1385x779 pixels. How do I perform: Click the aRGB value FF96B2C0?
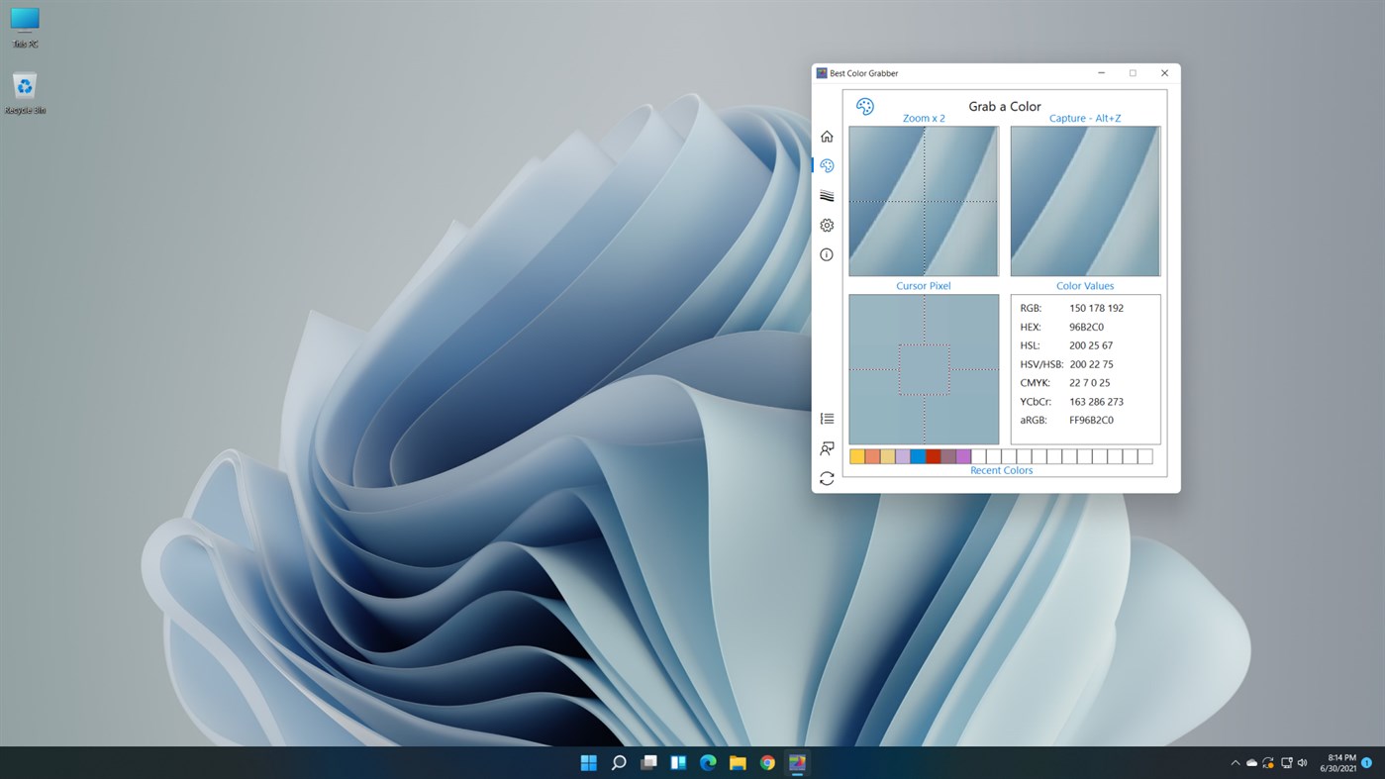pos(1093,420)
